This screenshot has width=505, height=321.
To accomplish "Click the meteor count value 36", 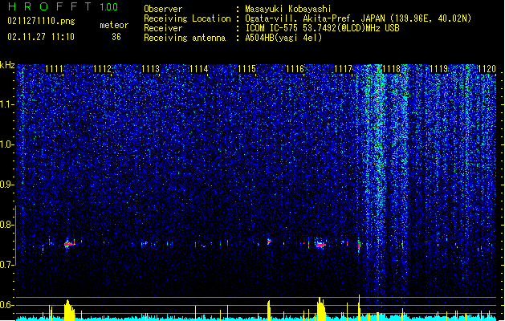I will 116,37.
